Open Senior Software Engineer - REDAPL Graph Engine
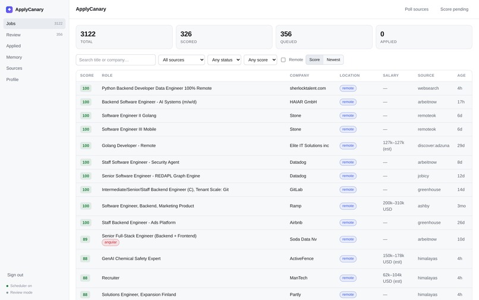Viewport: 479px width, 300px height. [x=151, y=176]
